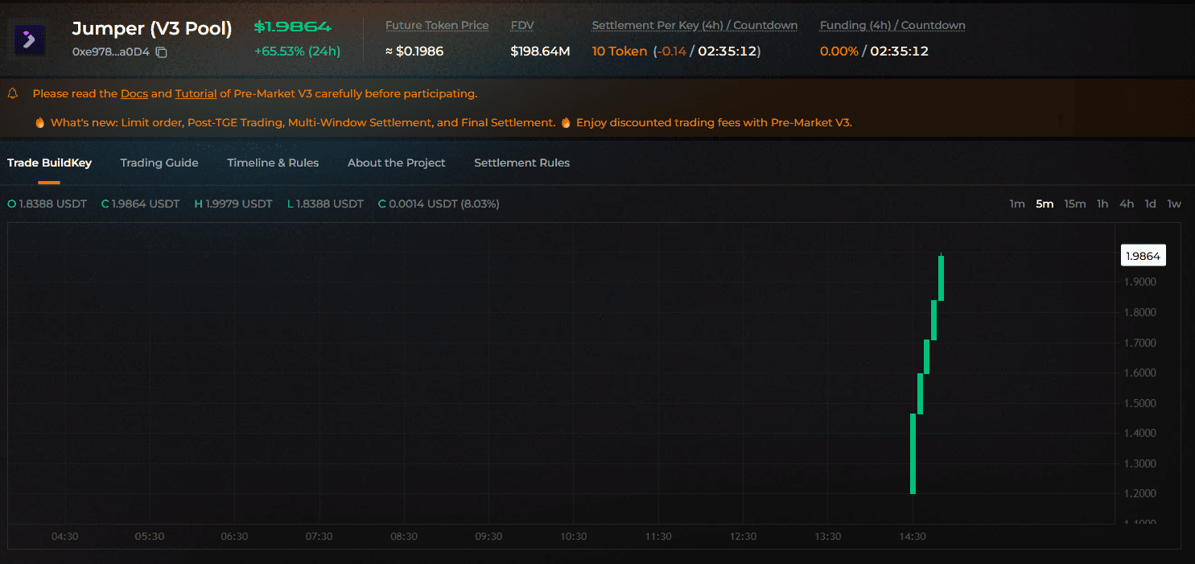Click the lowest green candlestick on chart
Viewport: 1195px width, 564px height.
(913, 453)
